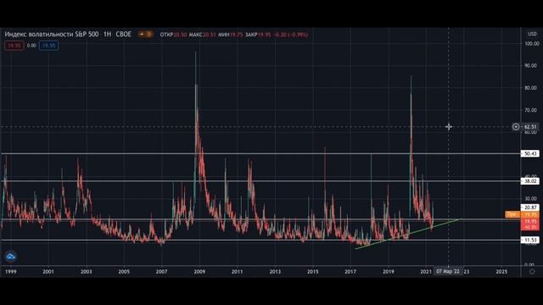Click 2017 on the time axis

point(350,272)
